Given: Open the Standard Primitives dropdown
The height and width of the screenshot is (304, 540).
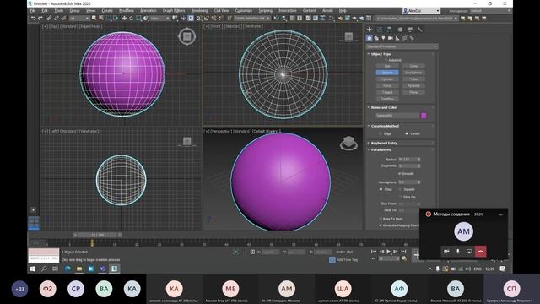Looking at the screenshot, I should [402, 46].
